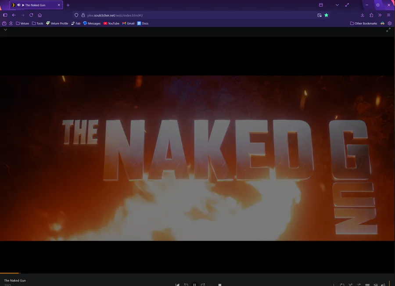Open the player's three-dot more menu
Viewport: 395px width, 286px height.
point(334,285)
